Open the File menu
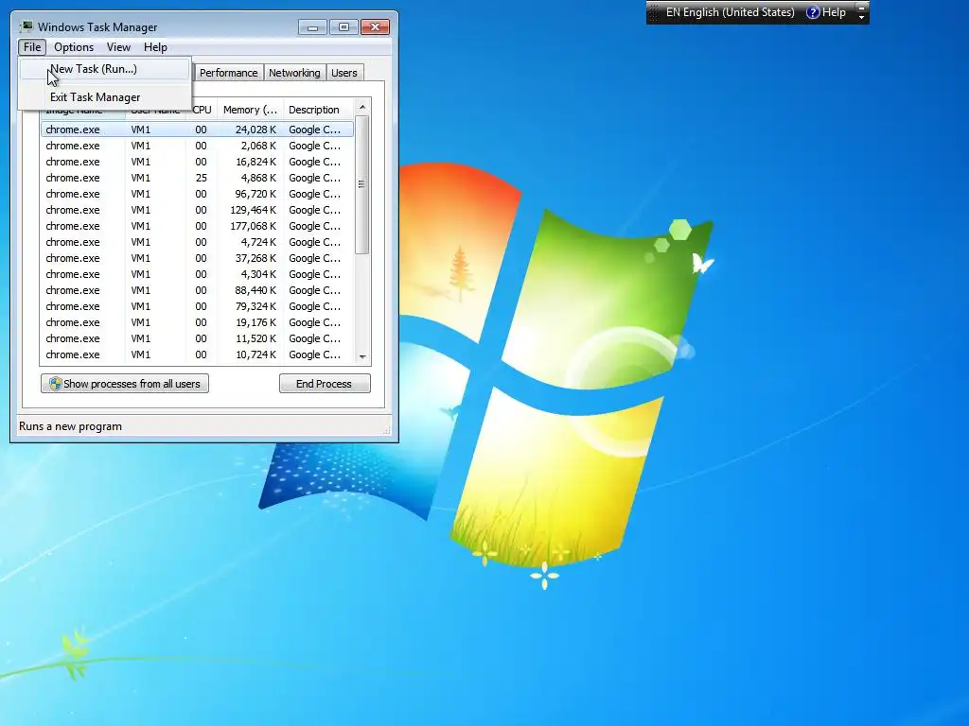The image size is (969, 726). (x=32, y=47)
